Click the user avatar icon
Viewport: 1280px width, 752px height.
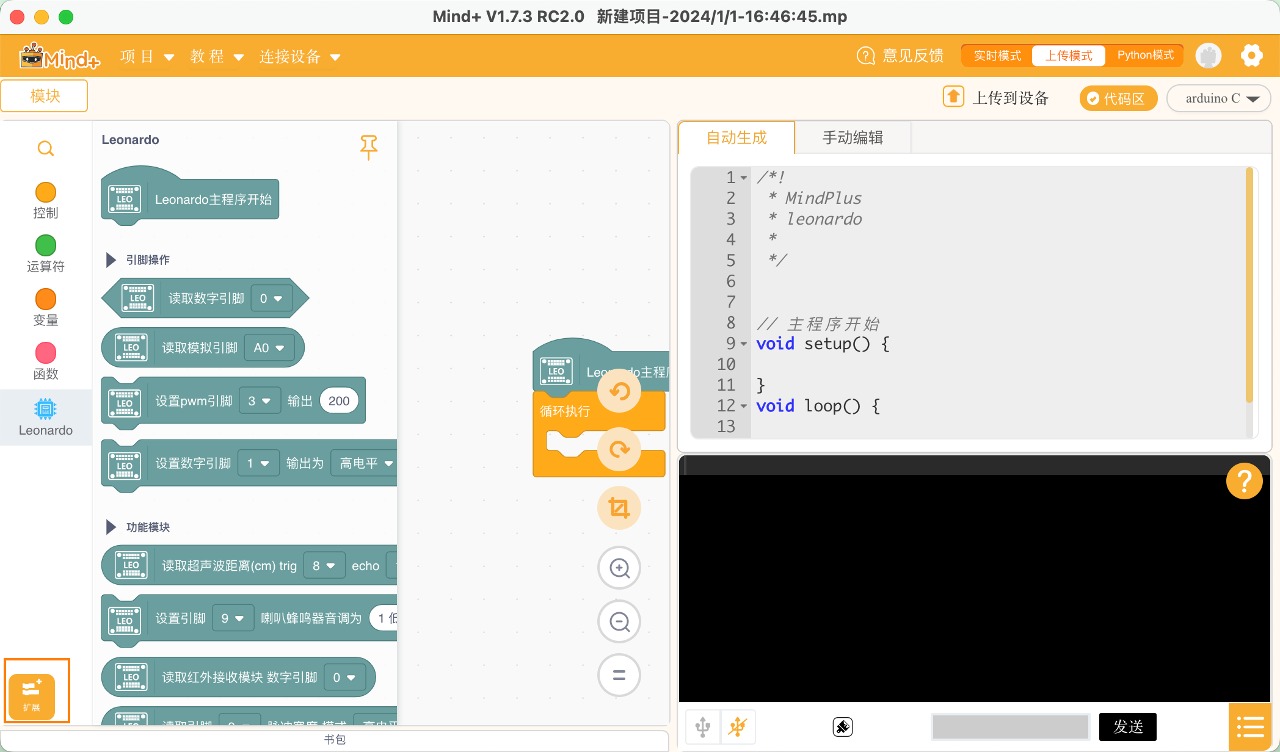coord(1209,56)
